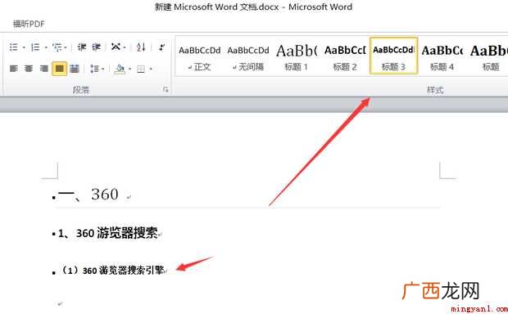The width and height of the screenshot is (508, 314).
Task: Open the Asian layout dropdown arrow
Action: pos(125,47)
